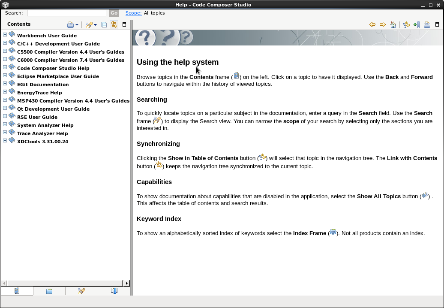The image size is (444, 308).
Task: Open Workbench User Guide topic
Action: coord(47,36)
